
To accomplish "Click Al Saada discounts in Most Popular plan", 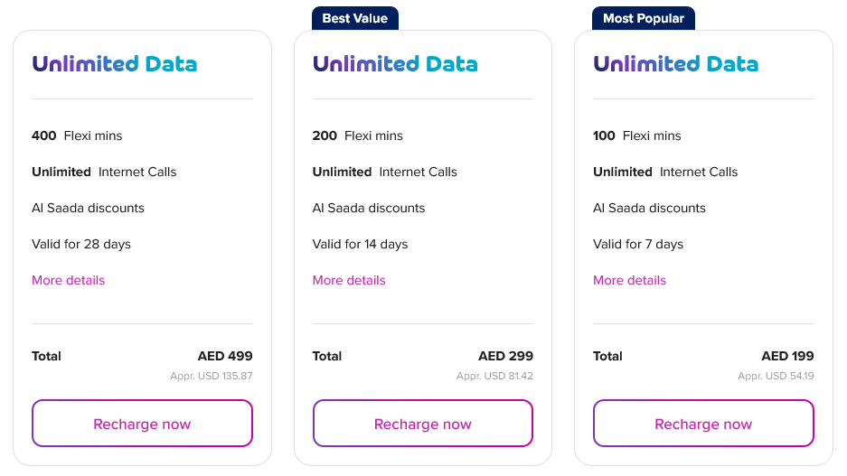I will [x=649, y=208].
